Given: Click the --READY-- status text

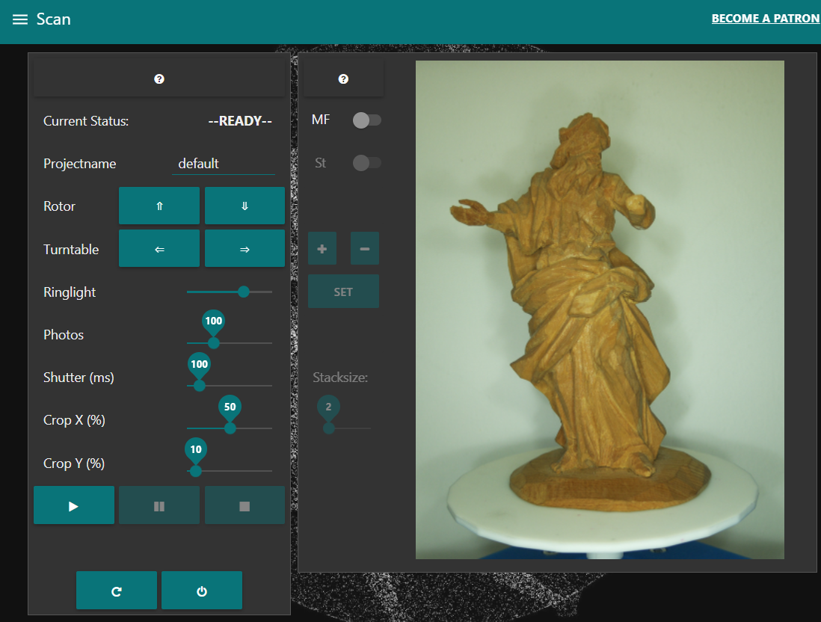Looking at the screenshot, I should tap(240, 121).
